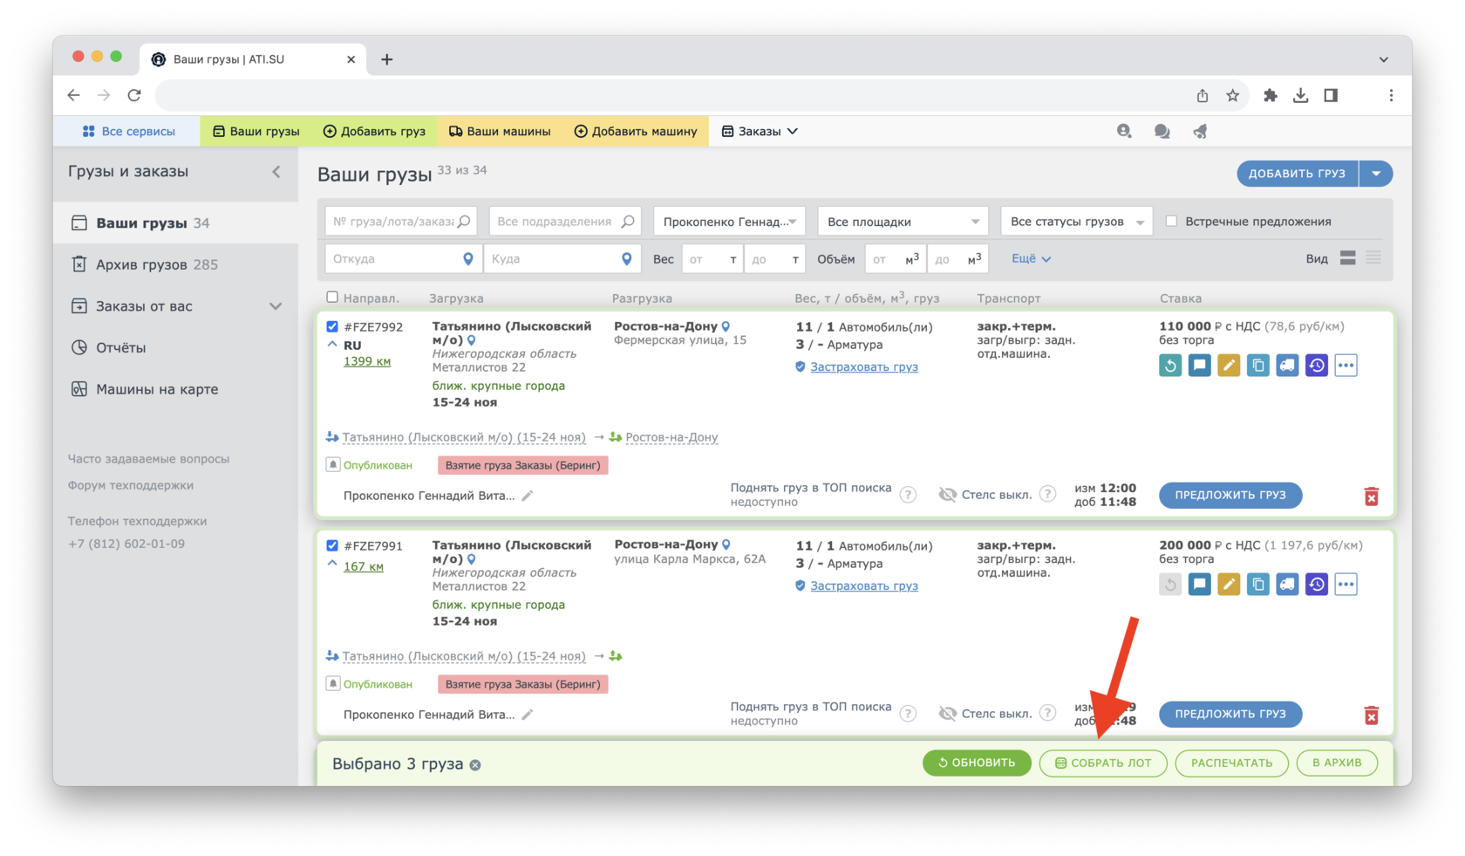Open more actions menu for cargo #FZE7991
The height and width of the screenshot is (856, 1465).
[1346, 585]
